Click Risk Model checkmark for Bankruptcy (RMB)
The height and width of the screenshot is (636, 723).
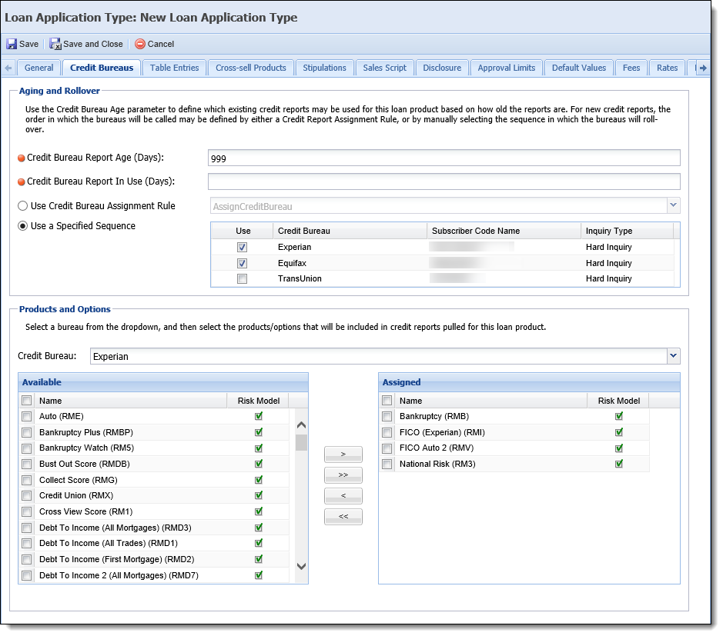click(619, 416)
